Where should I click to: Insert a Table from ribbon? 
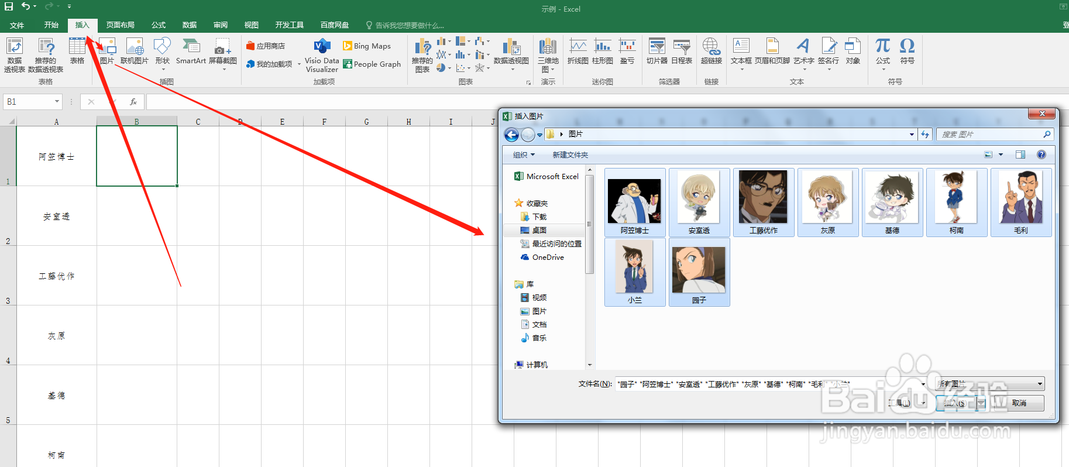(x=77, y=50)
